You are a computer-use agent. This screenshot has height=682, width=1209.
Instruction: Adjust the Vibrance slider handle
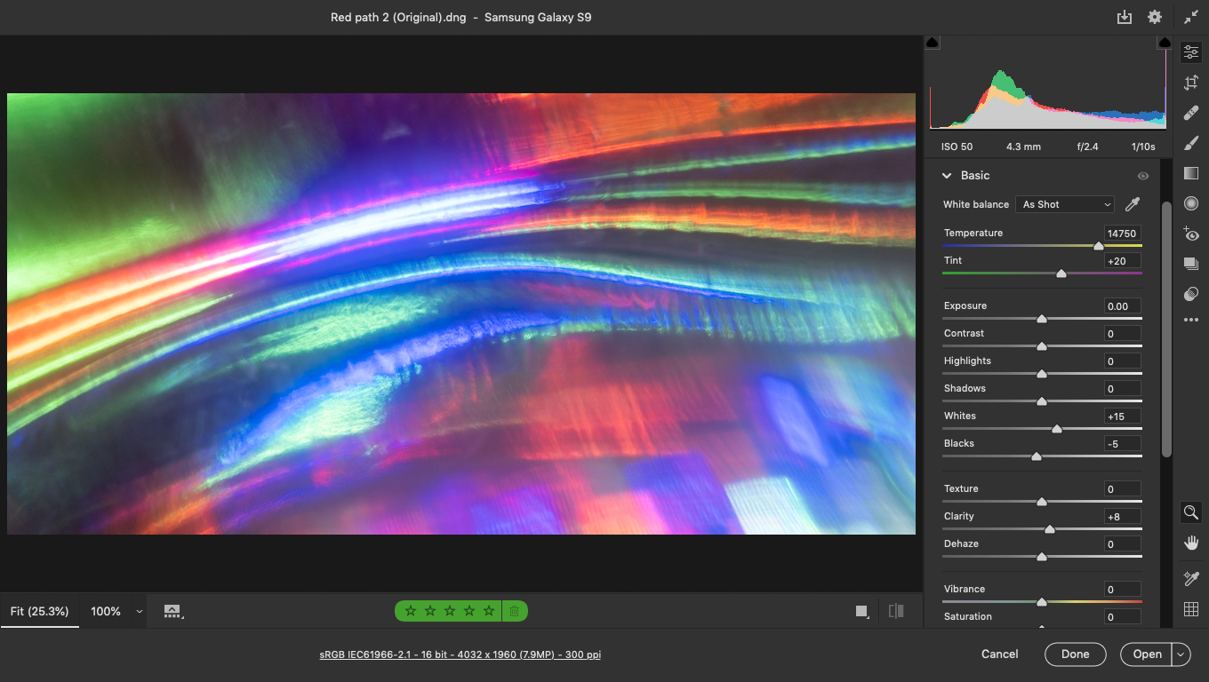[x=1042, y=602]
